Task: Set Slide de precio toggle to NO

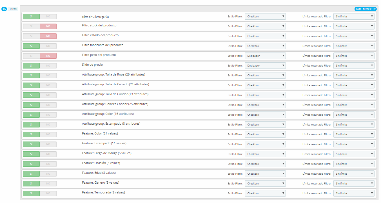Action: (48, 66)
